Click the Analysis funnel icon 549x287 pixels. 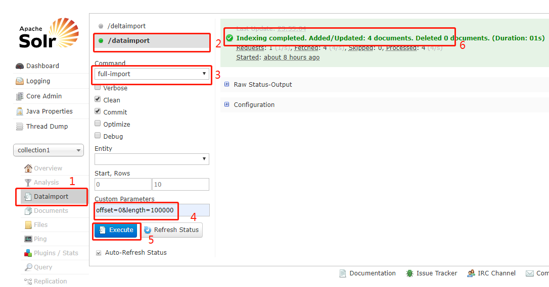(x=28, y=183)
